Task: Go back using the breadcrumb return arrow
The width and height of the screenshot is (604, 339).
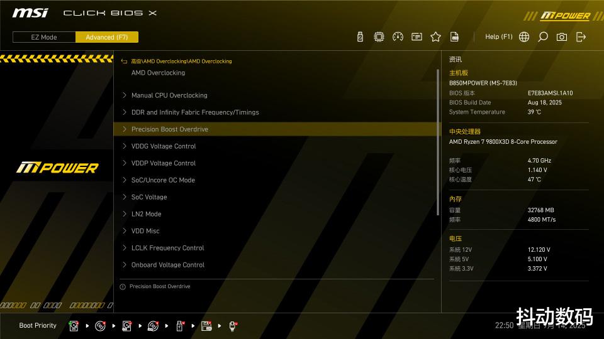Action: [x=124, y=61]
